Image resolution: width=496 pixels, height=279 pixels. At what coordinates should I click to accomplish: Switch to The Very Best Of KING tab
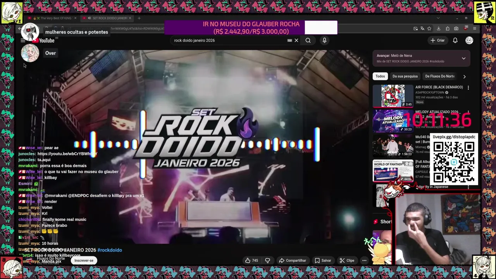[x=53, y=18]
